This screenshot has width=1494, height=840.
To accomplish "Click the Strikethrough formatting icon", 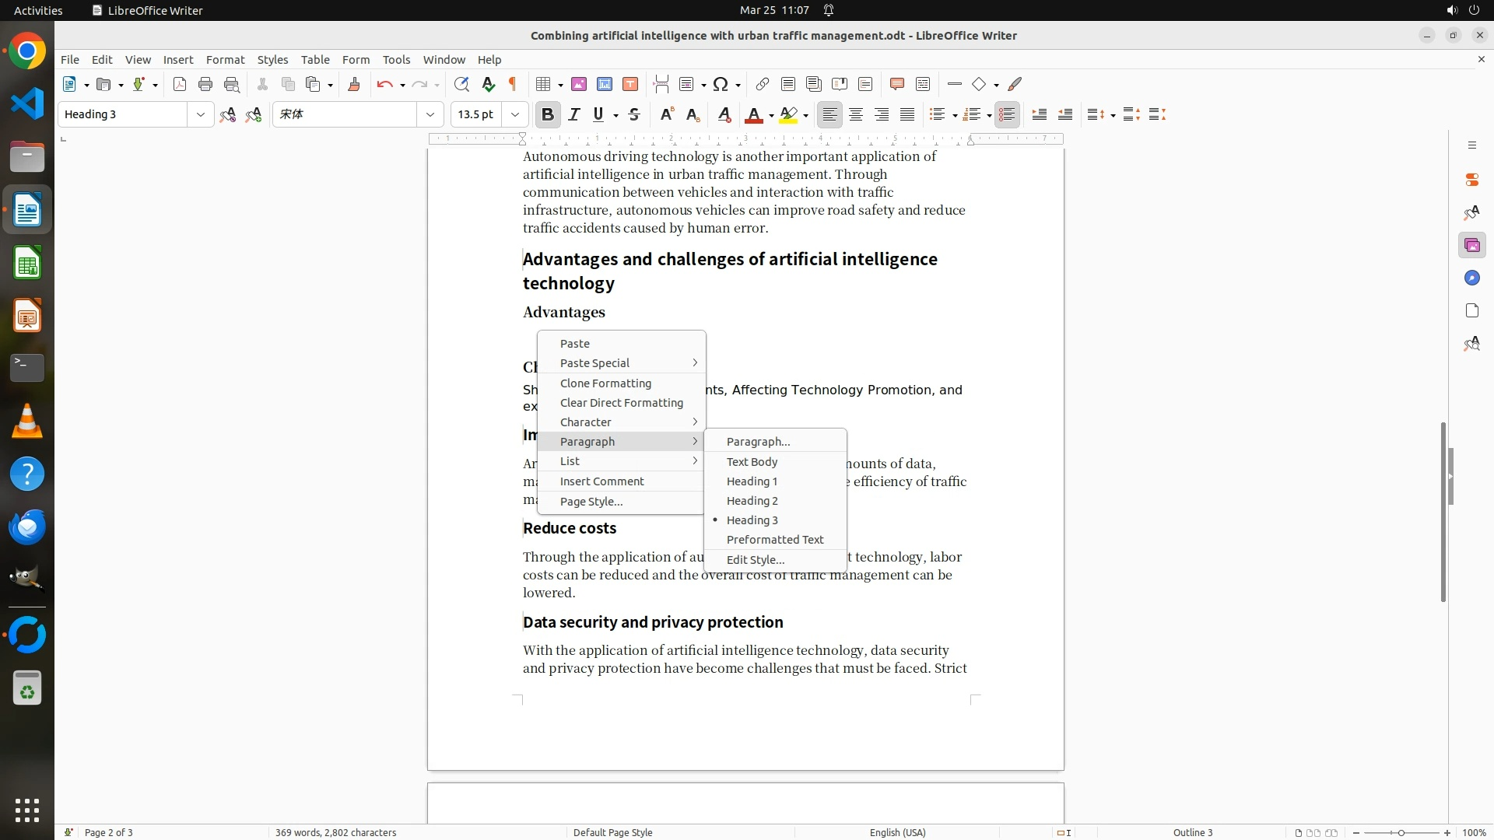I will pos(634,114).
